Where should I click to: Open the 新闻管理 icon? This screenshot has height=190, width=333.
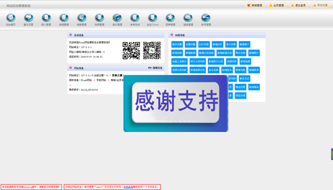pyautogui.click(x=64, y=17)
